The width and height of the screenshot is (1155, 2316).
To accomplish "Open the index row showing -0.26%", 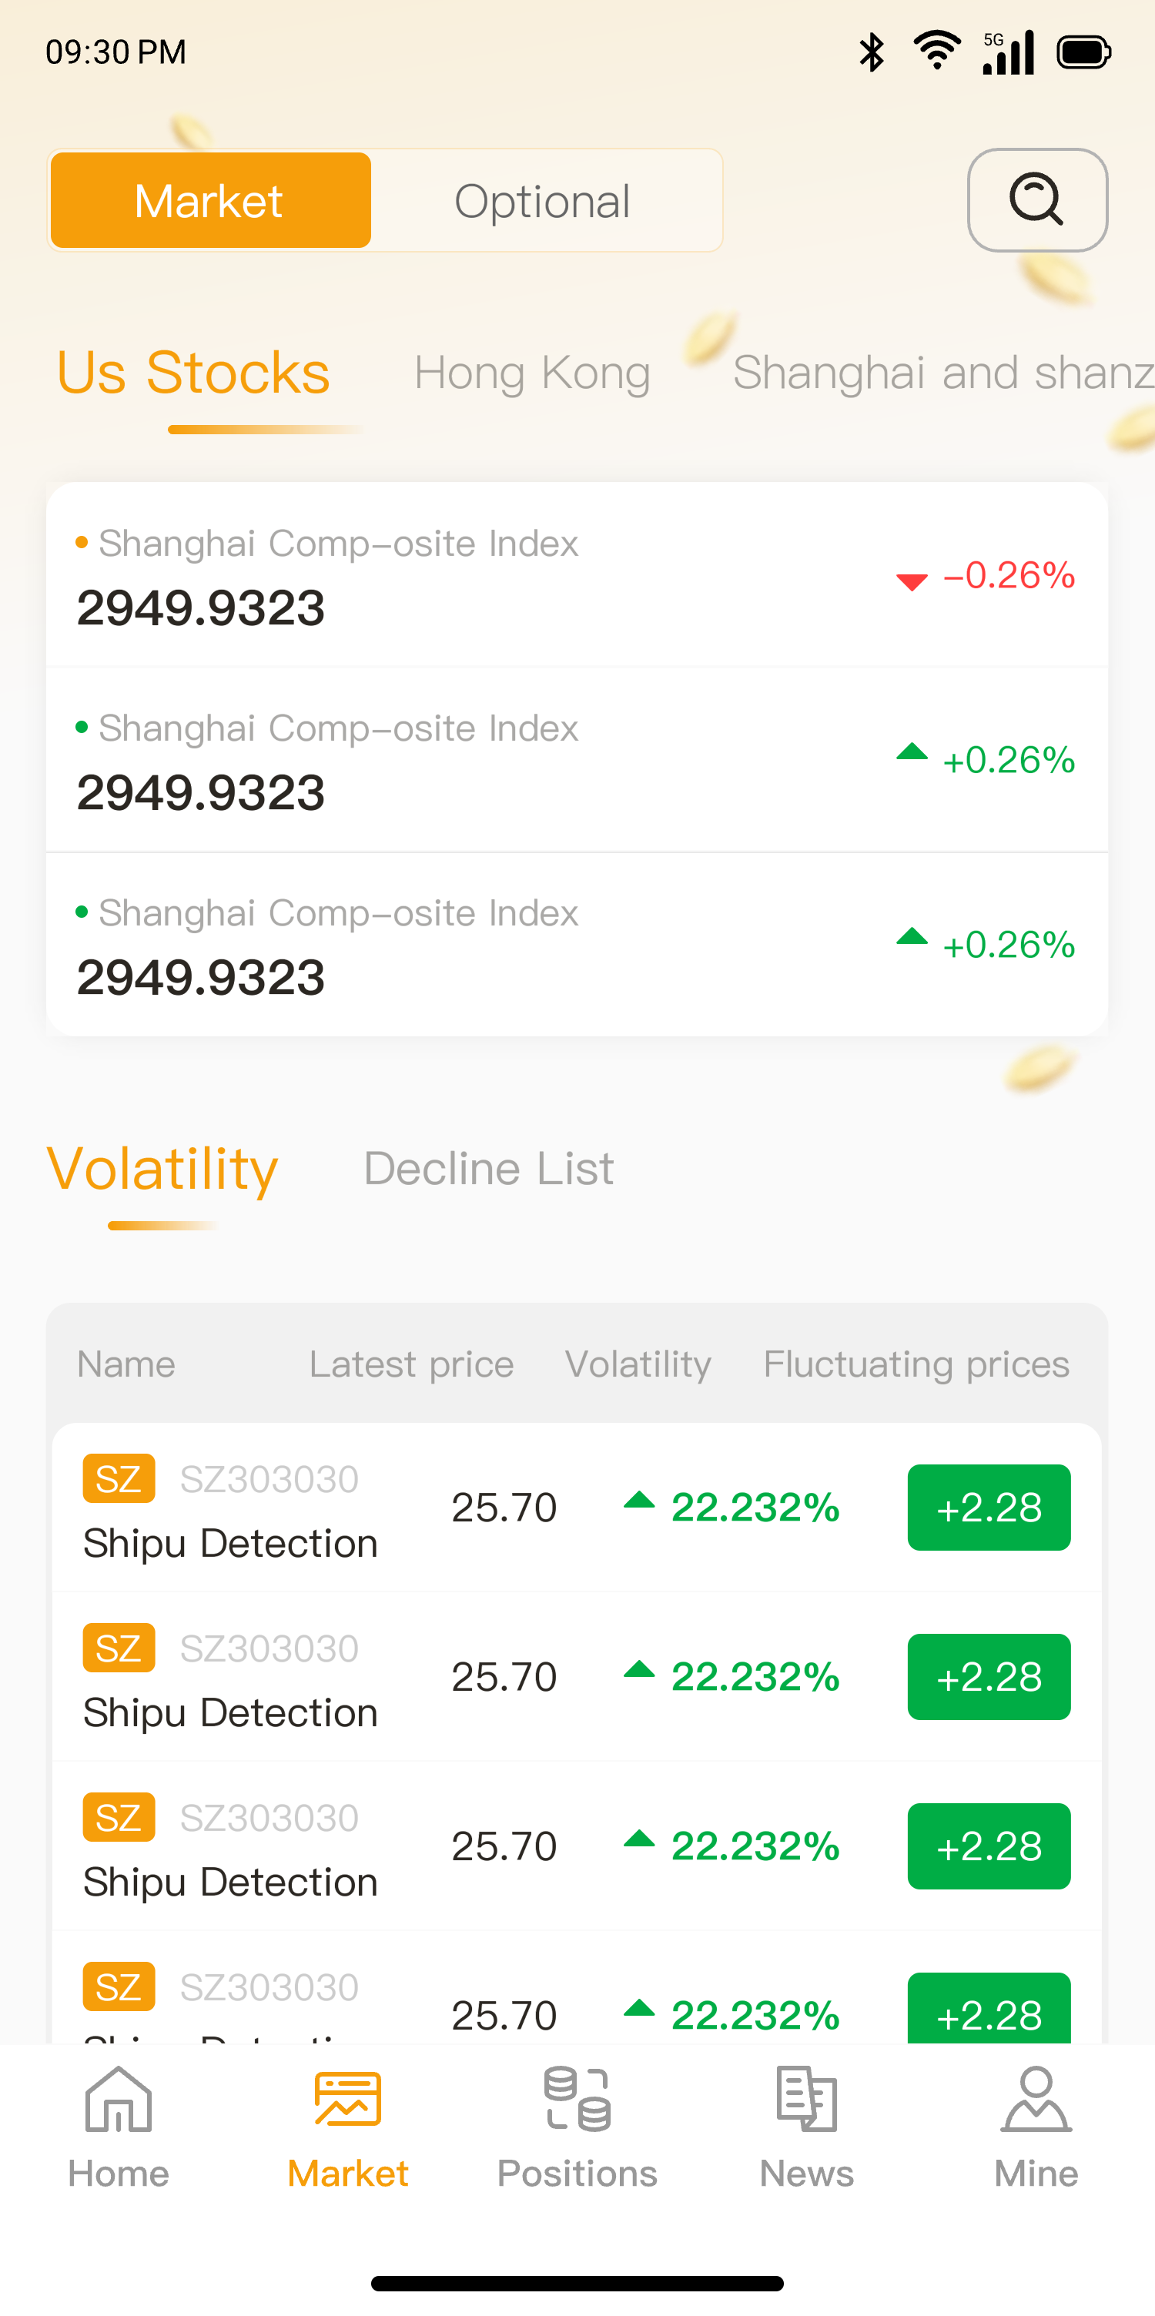I will (576, 575).
